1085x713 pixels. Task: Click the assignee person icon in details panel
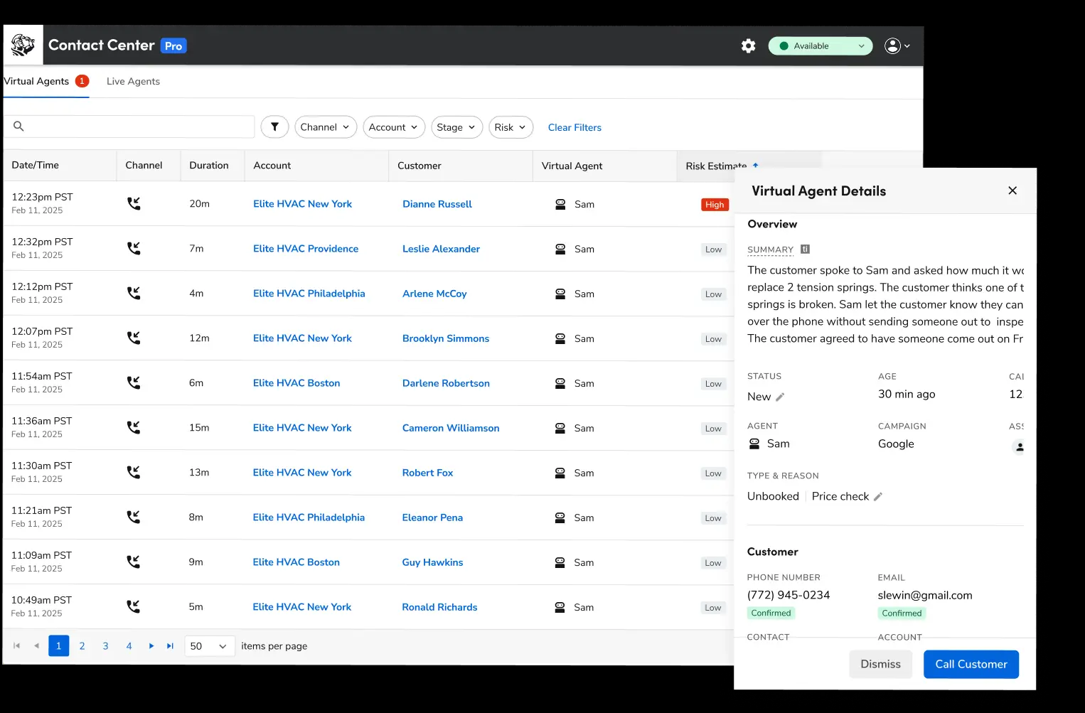pos(1019,447)
